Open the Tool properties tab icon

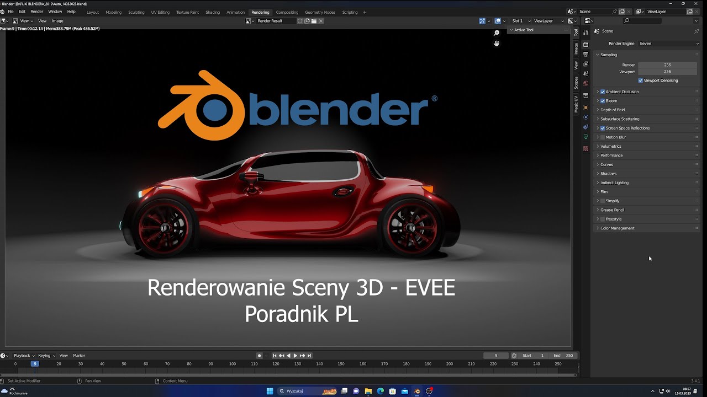[585, 33]
